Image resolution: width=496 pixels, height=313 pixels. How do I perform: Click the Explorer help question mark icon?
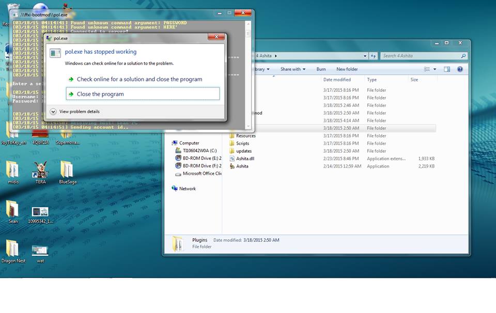pyautogui.click(x=460, y=69)
